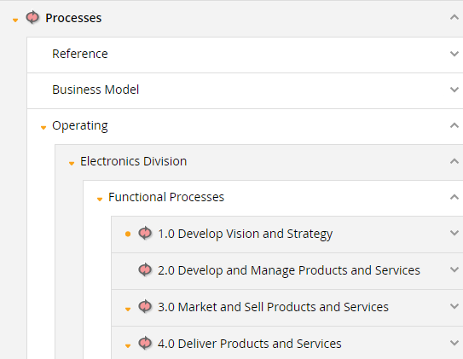Expand 3.0 Market and Sell orange triangle

point(128,309)
